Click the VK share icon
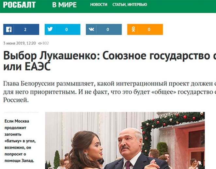Screen dimensions: 216x169 [x=91, y=29]
